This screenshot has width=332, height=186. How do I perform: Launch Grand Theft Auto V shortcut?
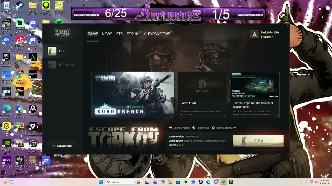33,94
